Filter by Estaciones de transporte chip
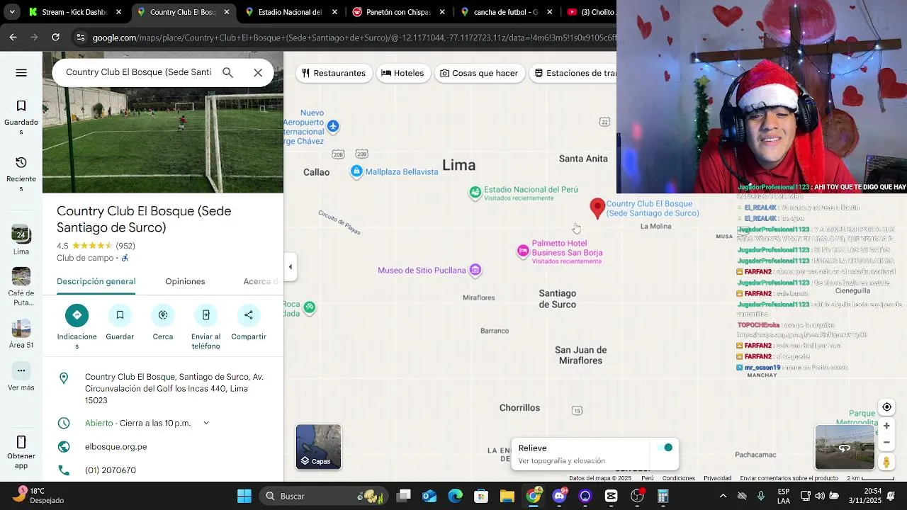 (x=574, y=73)
